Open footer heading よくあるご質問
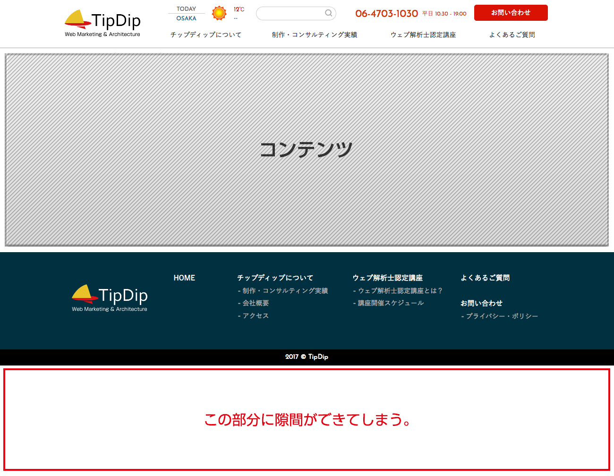Viewport: 614px width, 476px height. (485, 278)
